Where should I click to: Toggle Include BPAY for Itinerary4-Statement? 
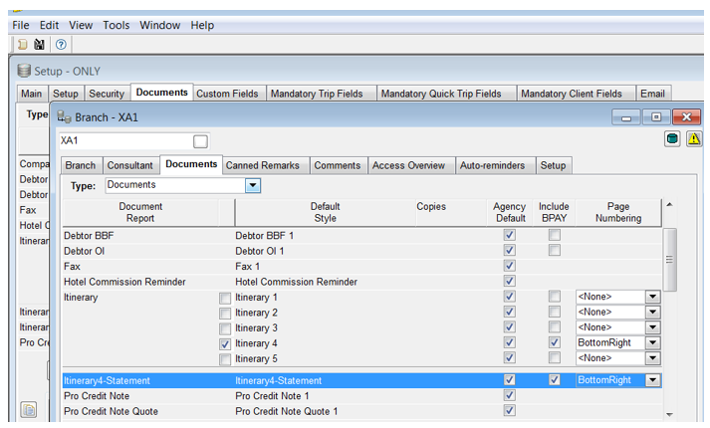[x=555, y=380]
